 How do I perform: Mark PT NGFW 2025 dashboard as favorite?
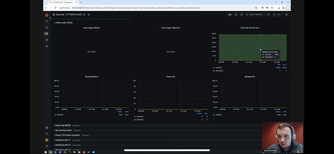tap(84, 15)
